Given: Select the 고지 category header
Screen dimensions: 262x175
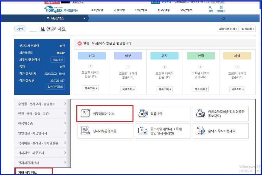Looking at the screenshot, I should [164, 56].
